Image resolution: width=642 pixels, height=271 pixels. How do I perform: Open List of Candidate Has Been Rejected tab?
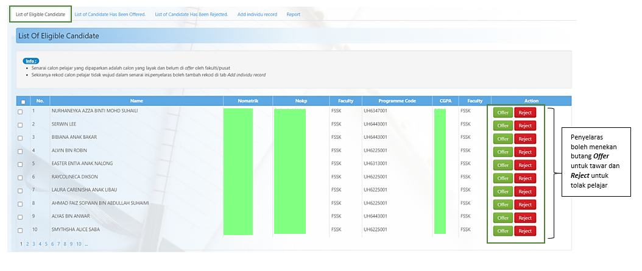[191, 14]
